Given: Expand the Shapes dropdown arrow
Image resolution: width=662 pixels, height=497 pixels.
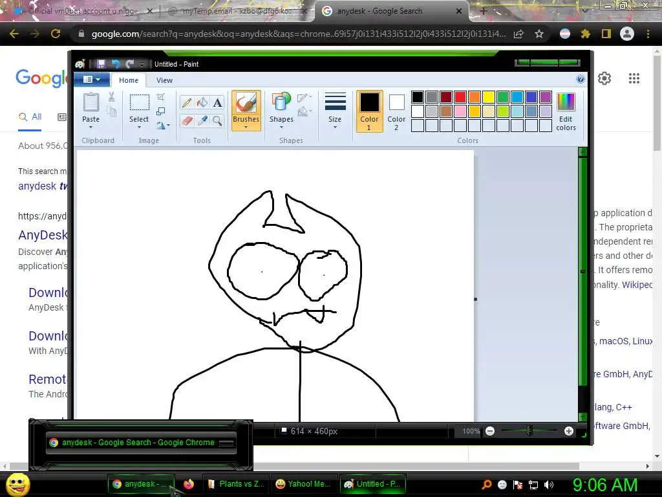Looking at the screenshot, I should (281, 127).
